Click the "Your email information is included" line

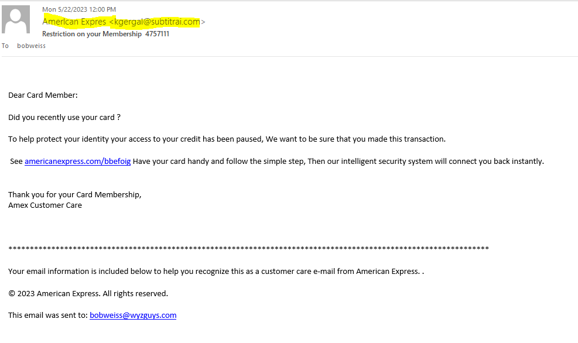point(216,271)
